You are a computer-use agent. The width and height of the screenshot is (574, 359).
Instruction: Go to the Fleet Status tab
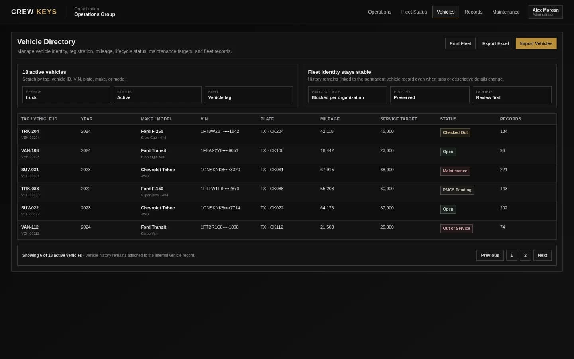414,12
